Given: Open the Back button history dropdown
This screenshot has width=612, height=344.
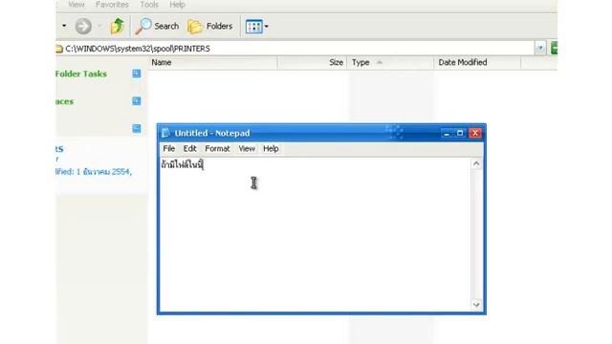Looking at the screenshot, I should click(64, 26).
